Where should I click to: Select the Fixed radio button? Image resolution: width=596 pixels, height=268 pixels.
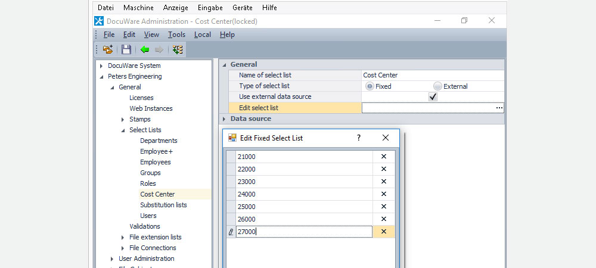[370, 86]
